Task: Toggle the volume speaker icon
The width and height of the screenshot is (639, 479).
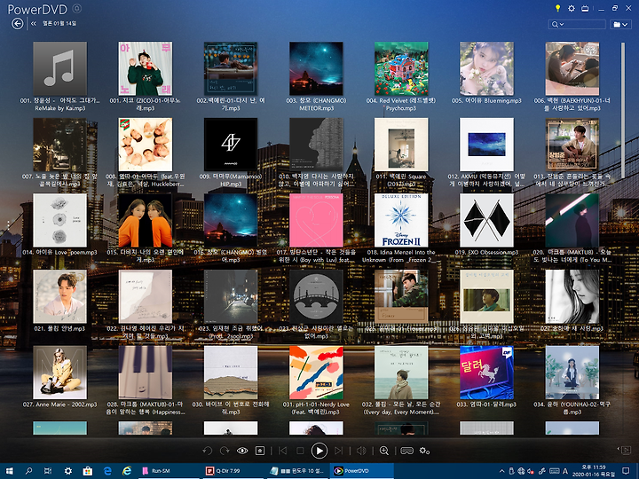Action: coord(361,451)
